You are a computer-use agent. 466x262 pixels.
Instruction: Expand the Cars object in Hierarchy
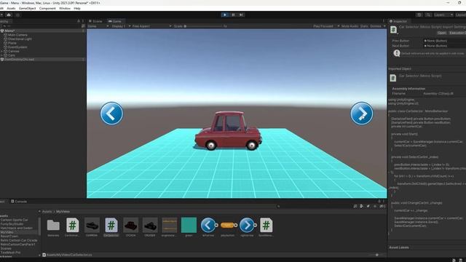tap(1, 55)
